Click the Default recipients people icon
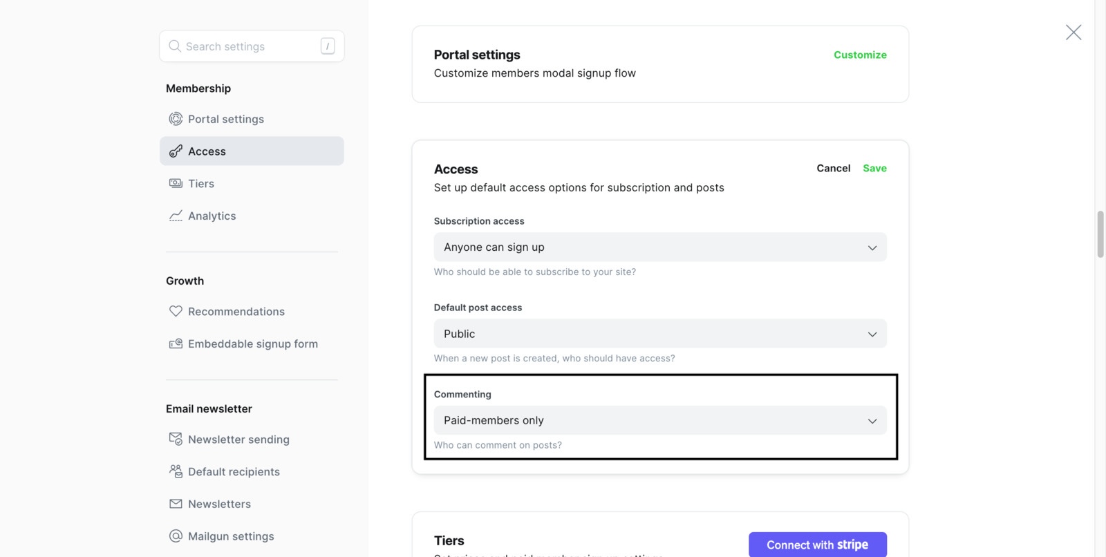The image size is (1106, 557). [176, 471]
